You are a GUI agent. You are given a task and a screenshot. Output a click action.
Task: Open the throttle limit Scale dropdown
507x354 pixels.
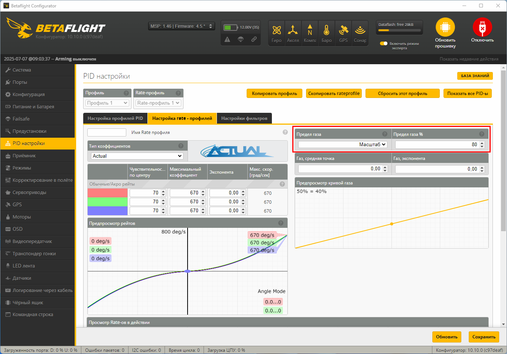coord(342,144)
